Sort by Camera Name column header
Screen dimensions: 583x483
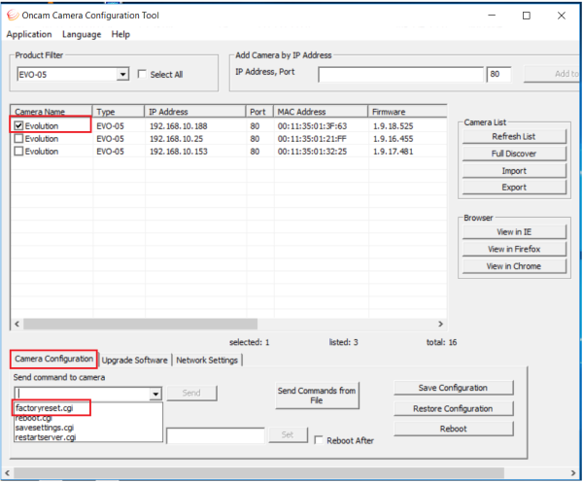click(51, 111)
